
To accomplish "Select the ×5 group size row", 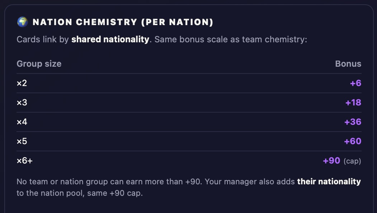I will [189, 141].
